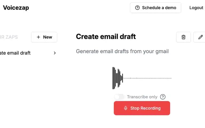Click the microphone icon in Stop Recording
205x128 pixels.
pyautogui.click(x=125, y=108)
